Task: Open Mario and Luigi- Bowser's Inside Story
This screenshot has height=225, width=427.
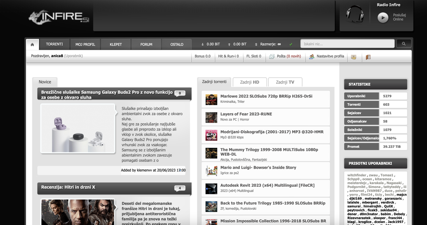Action: [258, 167]
